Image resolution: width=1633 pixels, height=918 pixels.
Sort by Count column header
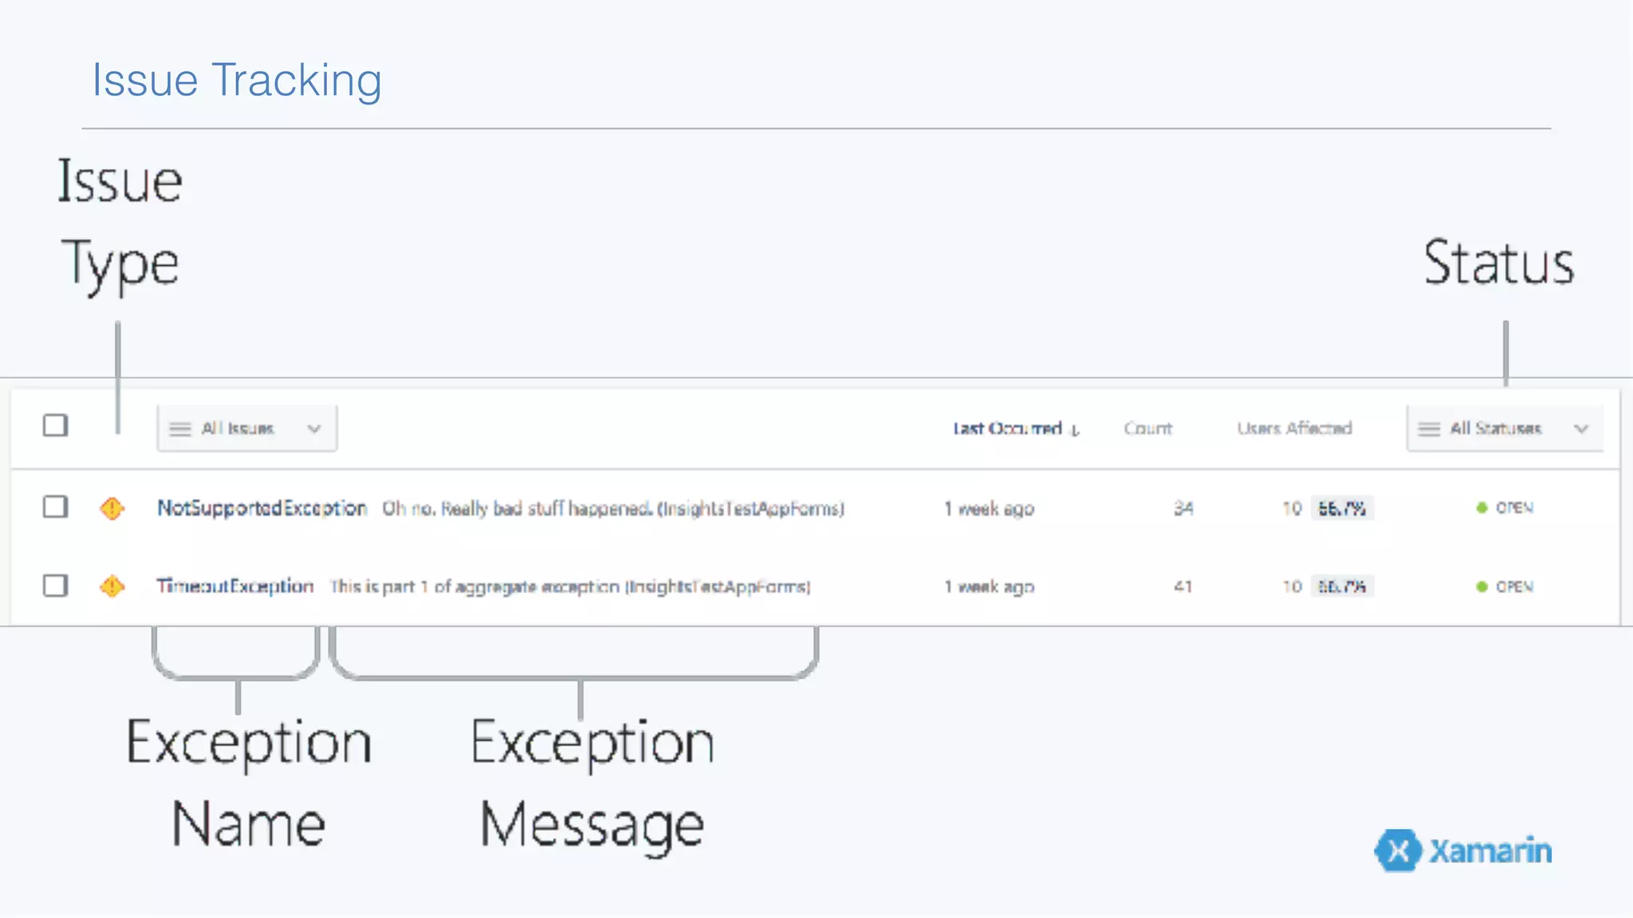(1148, 429)
